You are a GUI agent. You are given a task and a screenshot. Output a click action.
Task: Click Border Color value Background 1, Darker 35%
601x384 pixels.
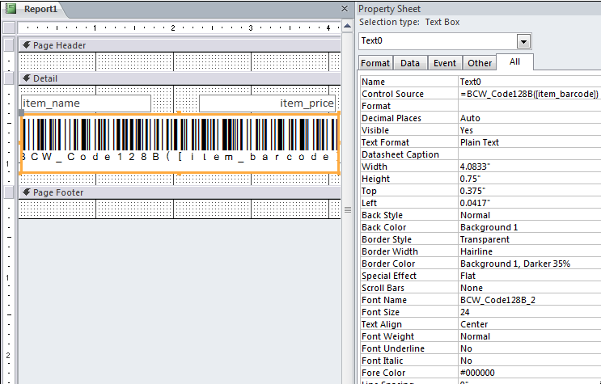coord(530,264)
